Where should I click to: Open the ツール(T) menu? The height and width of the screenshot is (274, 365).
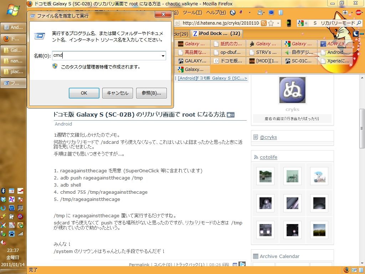pos(192,12)
